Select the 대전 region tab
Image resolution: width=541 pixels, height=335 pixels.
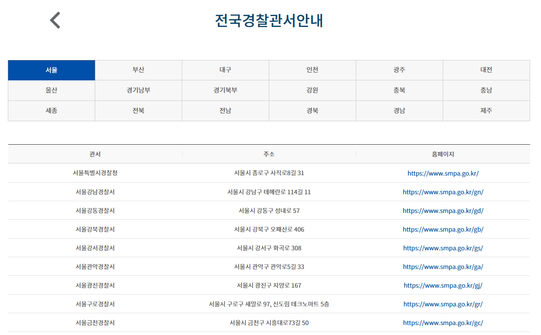(x=486, y=70)
